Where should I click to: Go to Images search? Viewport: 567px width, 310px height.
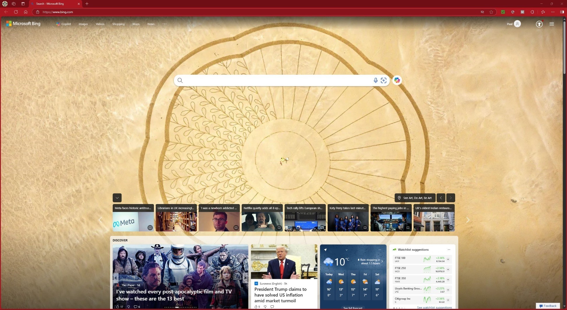click(83, 24)
